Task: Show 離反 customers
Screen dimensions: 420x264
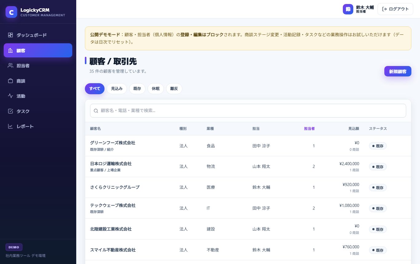Action: click(174, 89)
